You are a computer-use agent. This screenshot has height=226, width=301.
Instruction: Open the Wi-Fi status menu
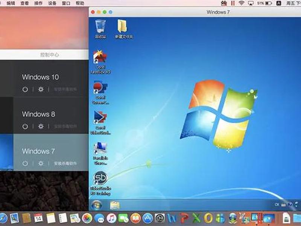pyautogui.click(x=242, y=3)
